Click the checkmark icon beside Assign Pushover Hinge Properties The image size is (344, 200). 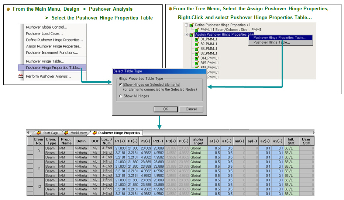click(x=191, y=35)
